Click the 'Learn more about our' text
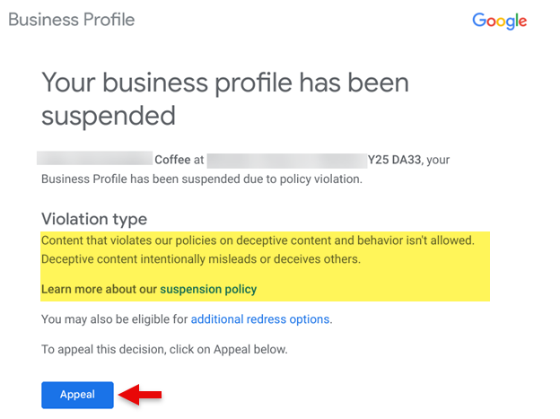Screen dimensions: 560x419 (x=99, y=289)
